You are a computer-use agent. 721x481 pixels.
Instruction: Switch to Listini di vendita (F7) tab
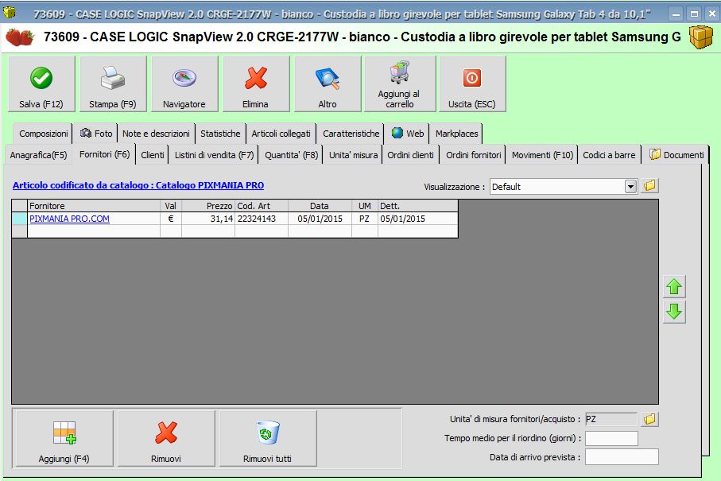point(215,155)
